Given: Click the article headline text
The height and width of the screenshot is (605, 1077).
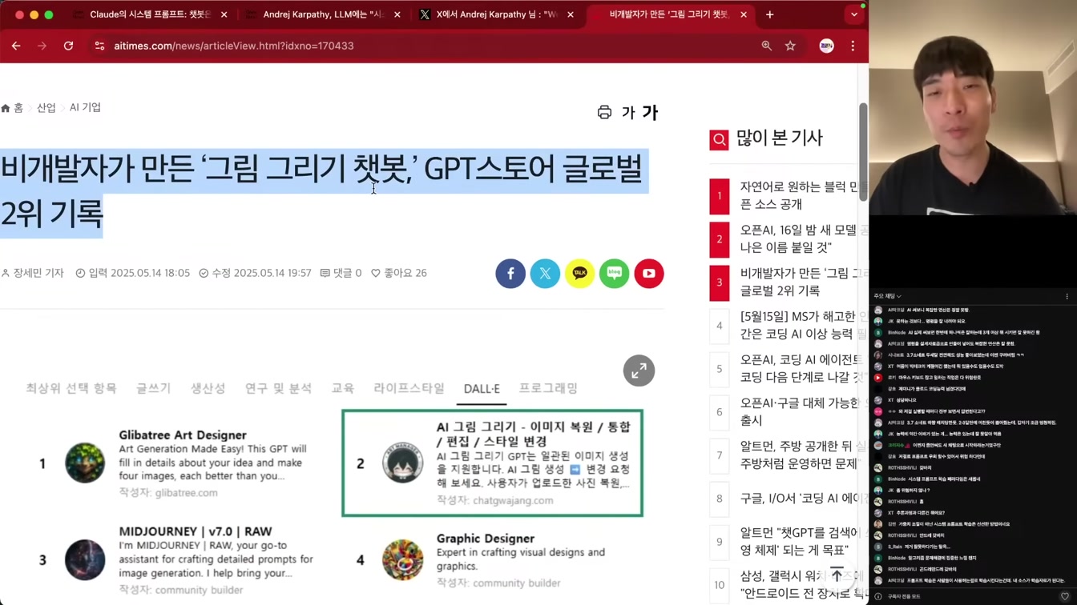Looking at the screenshot, I should 322,191.
